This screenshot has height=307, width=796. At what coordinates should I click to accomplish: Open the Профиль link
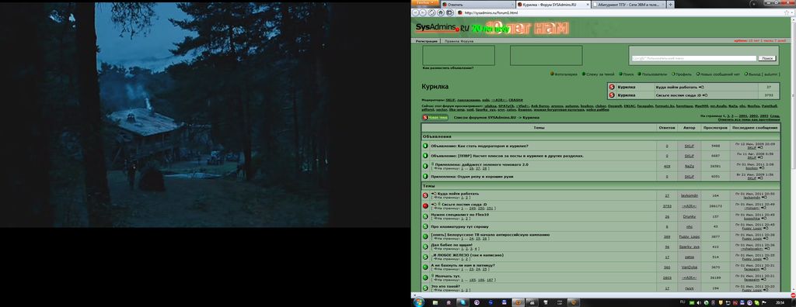click(683, 74)
